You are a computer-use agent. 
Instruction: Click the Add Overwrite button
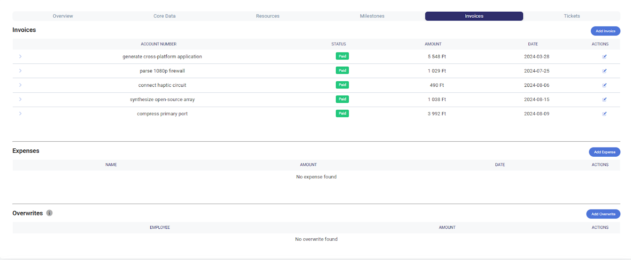tap(603, 214)
